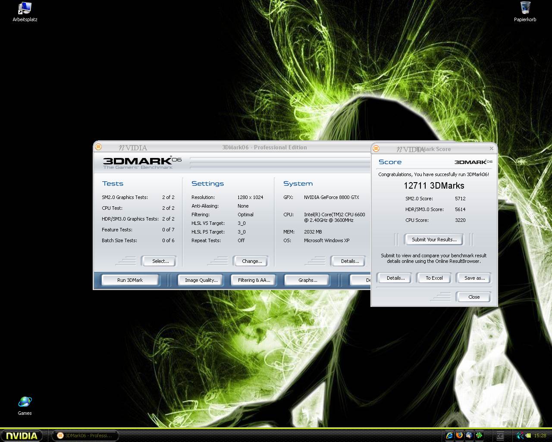
Task: Click the Microsoft Windows XP OS text
Action: (x=326, y=240)
